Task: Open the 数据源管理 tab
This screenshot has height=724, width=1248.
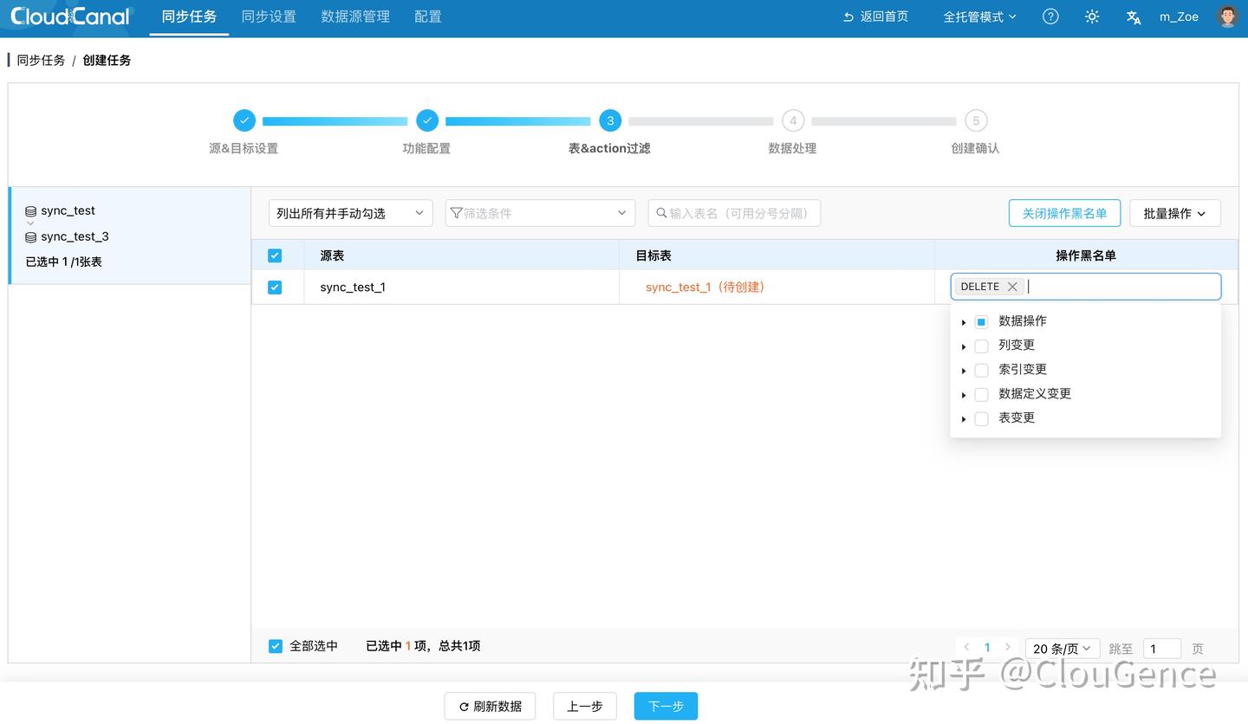Action: coord(355,16)
